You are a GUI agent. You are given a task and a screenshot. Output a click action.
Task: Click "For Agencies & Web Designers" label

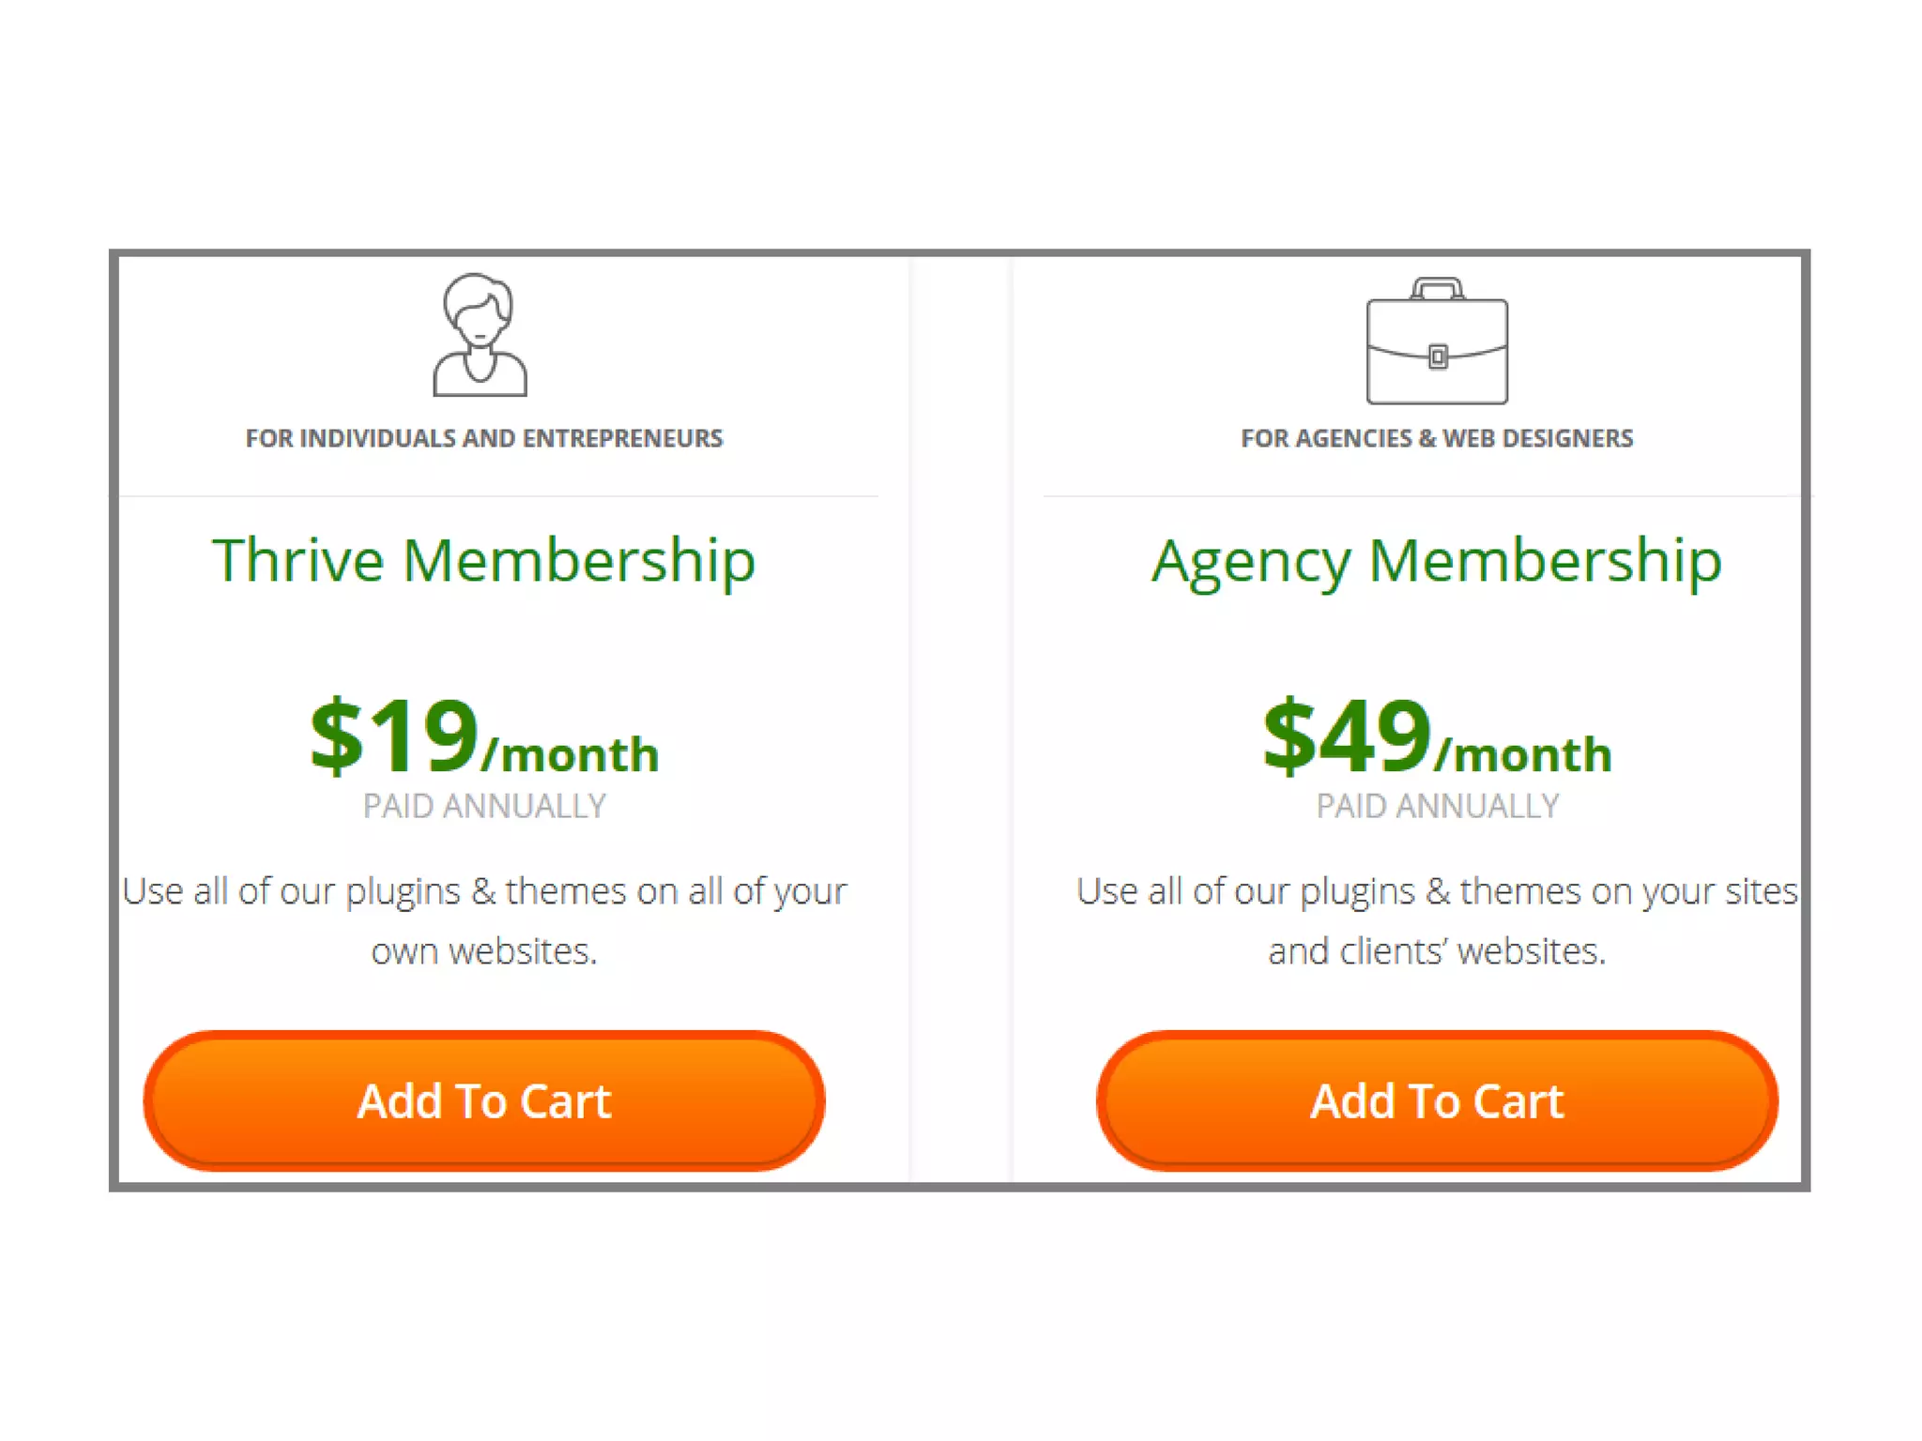1437,438
